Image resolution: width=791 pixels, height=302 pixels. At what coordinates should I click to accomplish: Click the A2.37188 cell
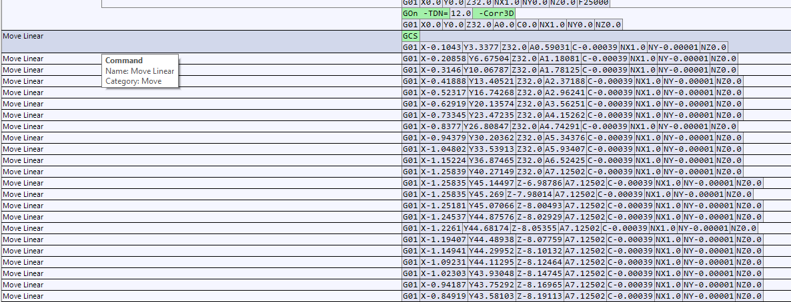[564, 81]
